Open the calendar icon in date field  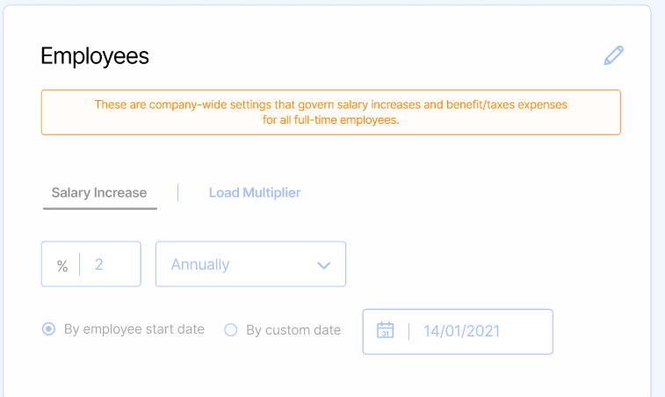click(385, 330)
